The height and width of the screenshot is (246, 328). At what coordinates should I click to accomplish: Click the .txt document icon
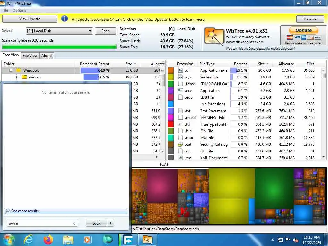tap(180, 111)
